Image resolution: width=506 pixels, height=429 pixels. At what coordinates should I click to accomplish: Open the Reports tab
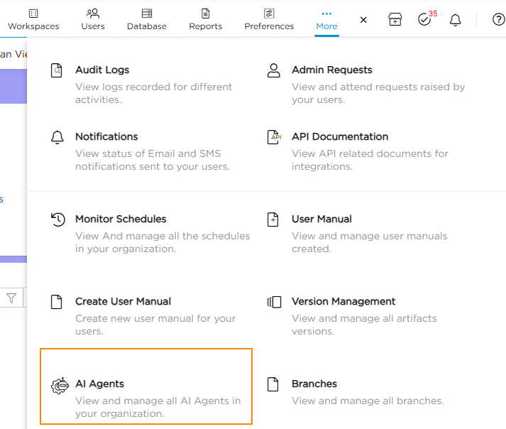coord(205,19)
